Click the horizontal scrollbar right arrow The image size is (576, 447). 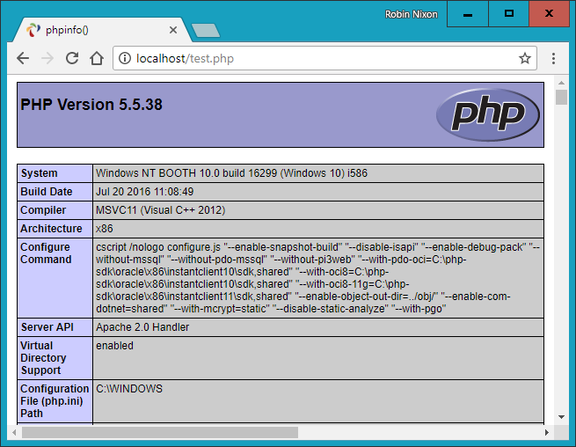pyautogui.click(x=547, y=432)
